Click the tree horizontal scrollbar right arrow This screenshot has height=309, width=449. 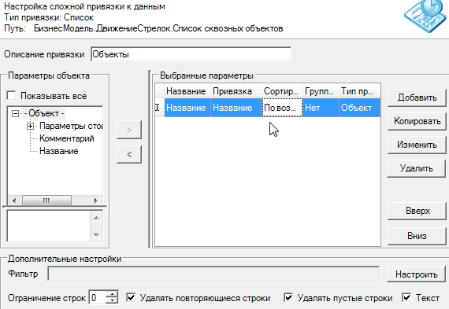click(x=96, y=200)
